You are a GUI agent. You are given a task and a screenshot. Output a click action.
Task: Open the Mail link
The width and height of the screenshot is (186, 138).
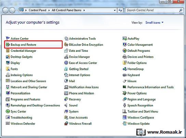coord(72,81)
